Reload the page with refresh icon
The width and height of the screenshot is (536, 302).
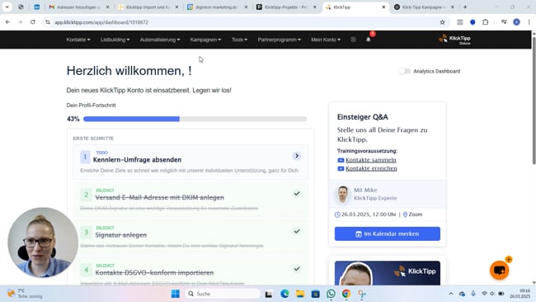[33, 22]
